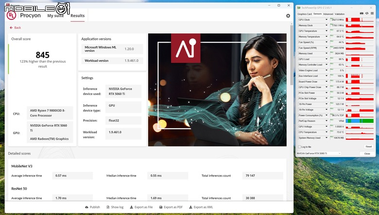The height and width of the screenshot is (215, 379).
Task: Click the 1.20.0 Windows ML version value
Action: [129, 49]
